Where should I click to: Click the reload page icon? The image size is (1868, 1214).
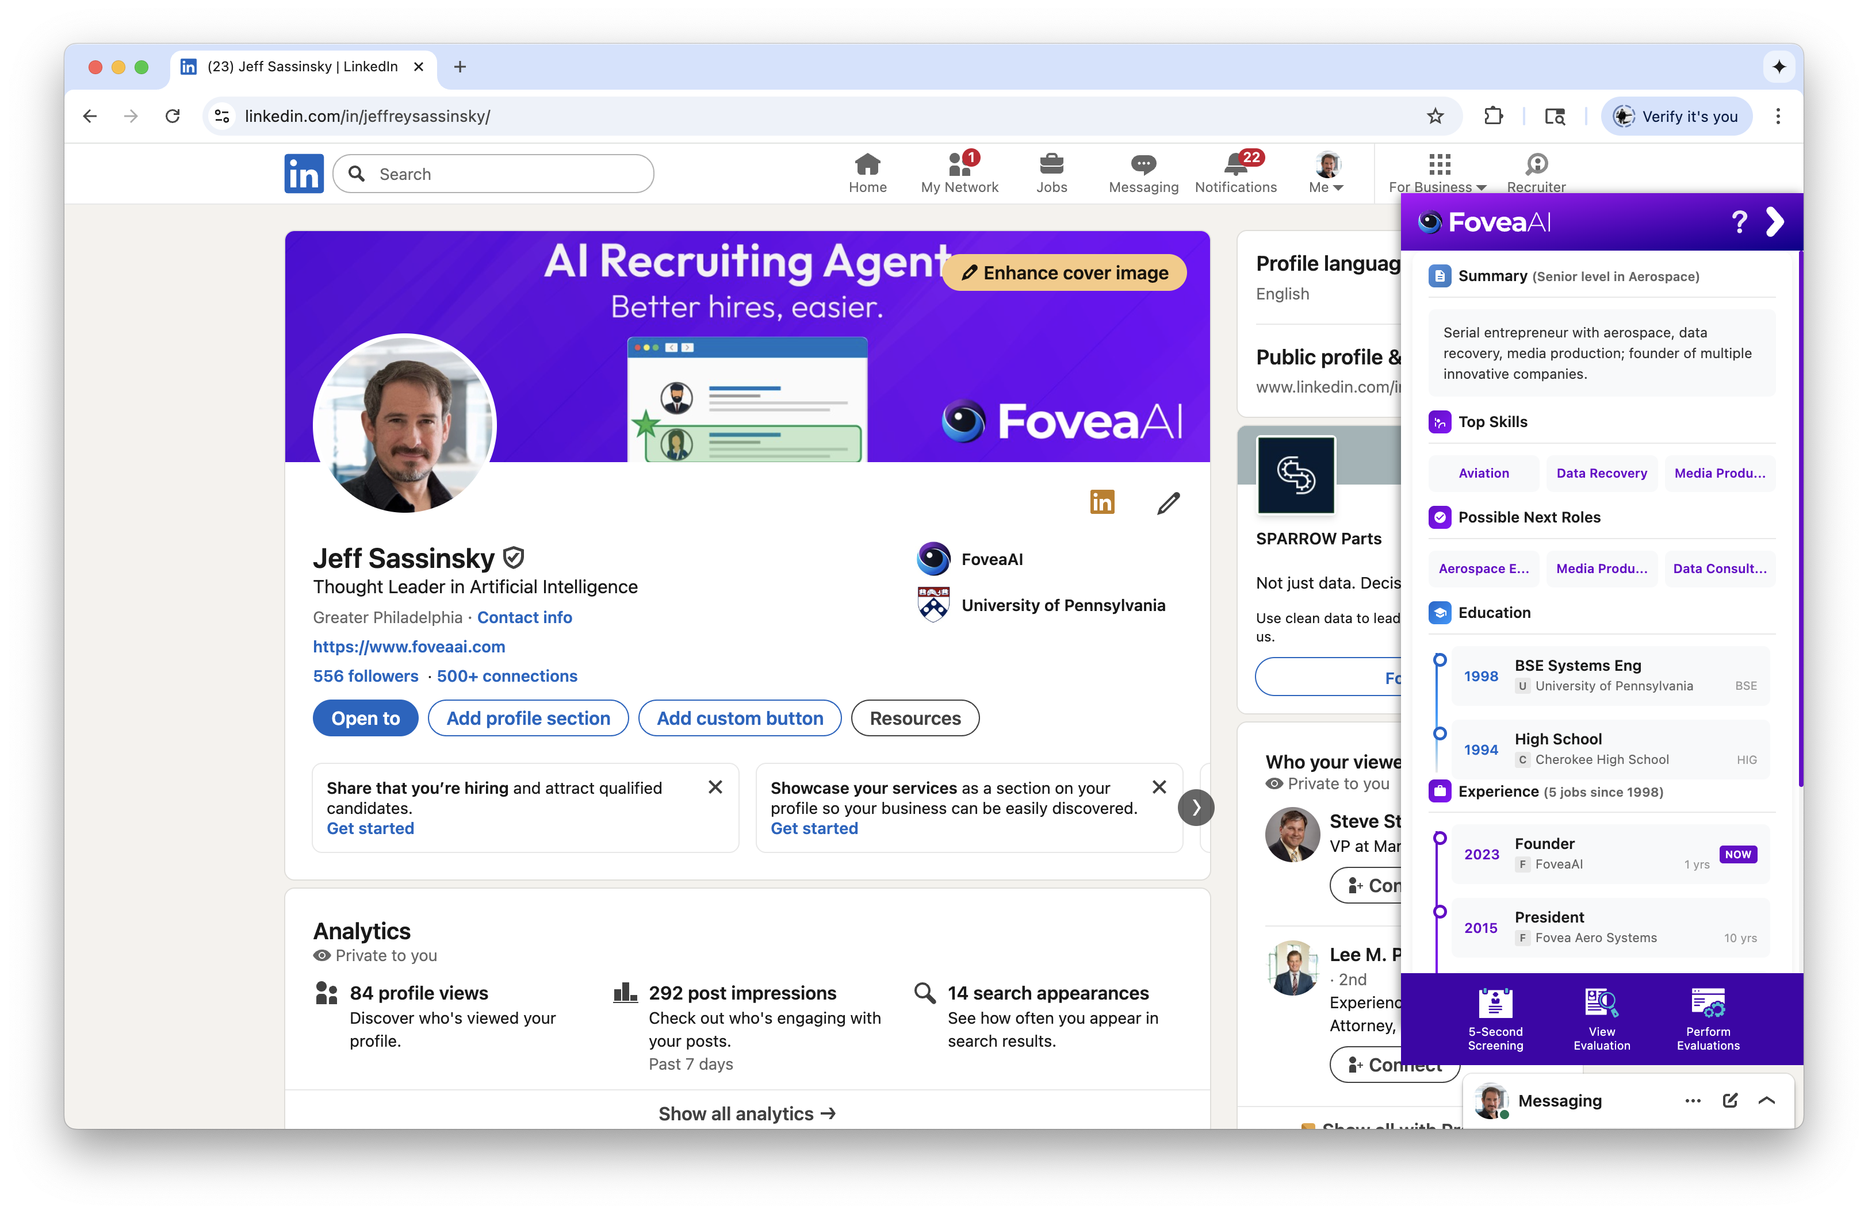[x=173, y=116]
